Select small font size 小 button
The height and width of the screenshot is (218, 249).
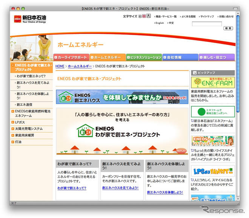click(x=140, y=16)
